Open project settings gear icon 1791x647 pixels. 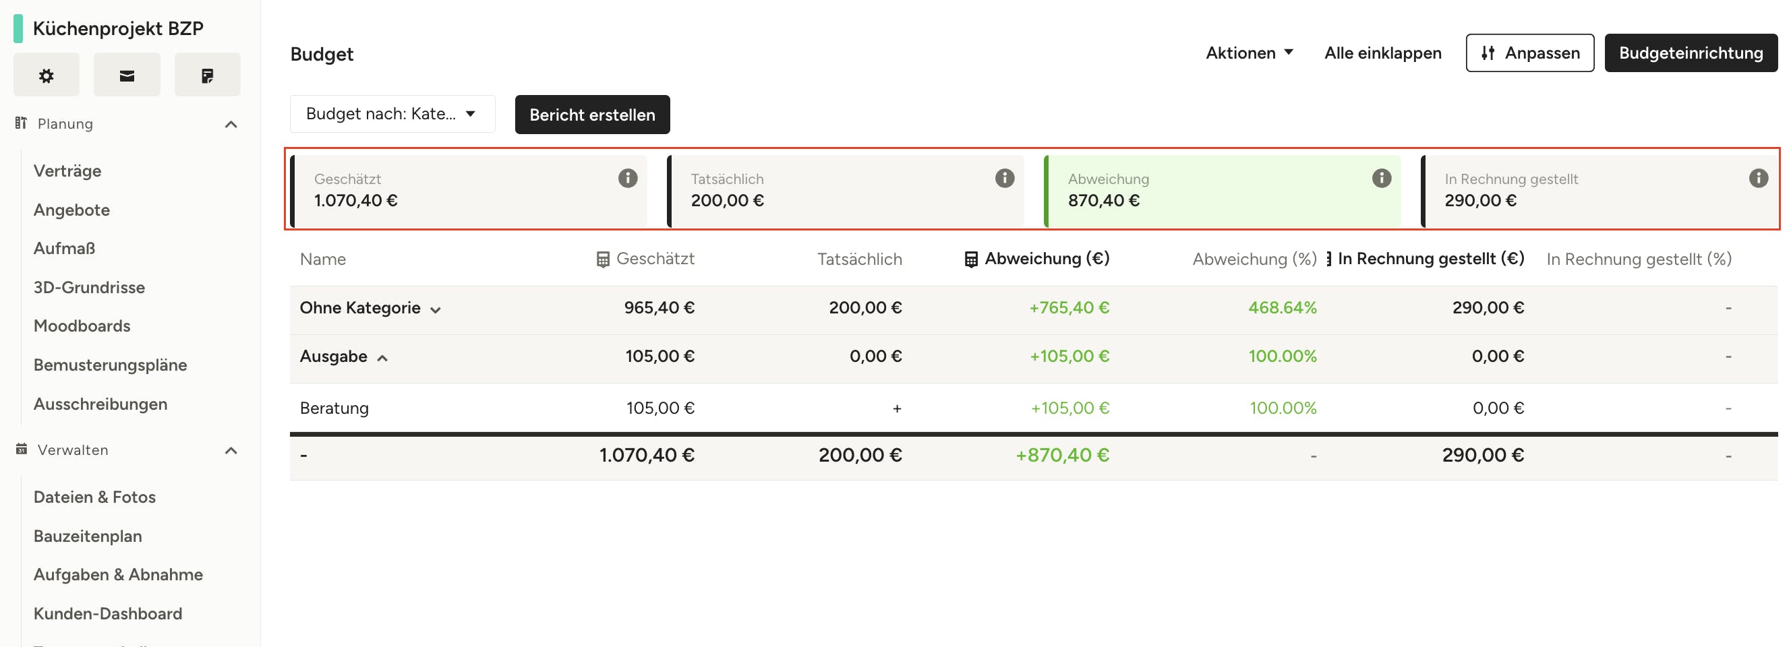(x=46, y=75)
